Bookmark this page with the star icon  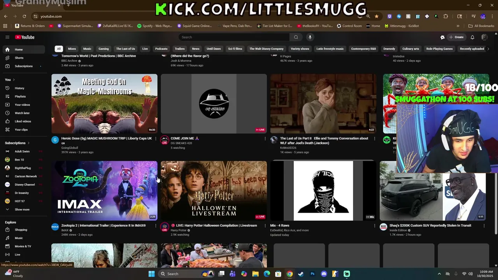[x=377, y=16]
